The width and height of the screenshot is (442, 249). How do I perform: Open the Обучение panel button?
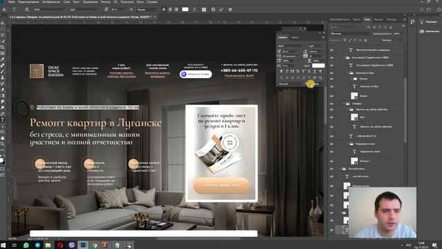pyautogui.click(x=428, y=21)
